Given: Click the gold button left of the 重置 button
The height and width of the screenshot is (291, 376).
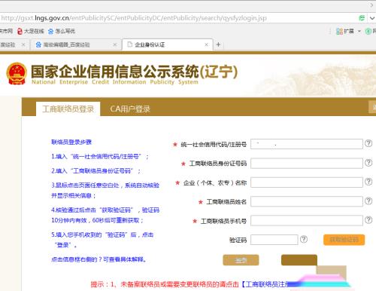Looking at the screenshot, I should coord(241,260).
